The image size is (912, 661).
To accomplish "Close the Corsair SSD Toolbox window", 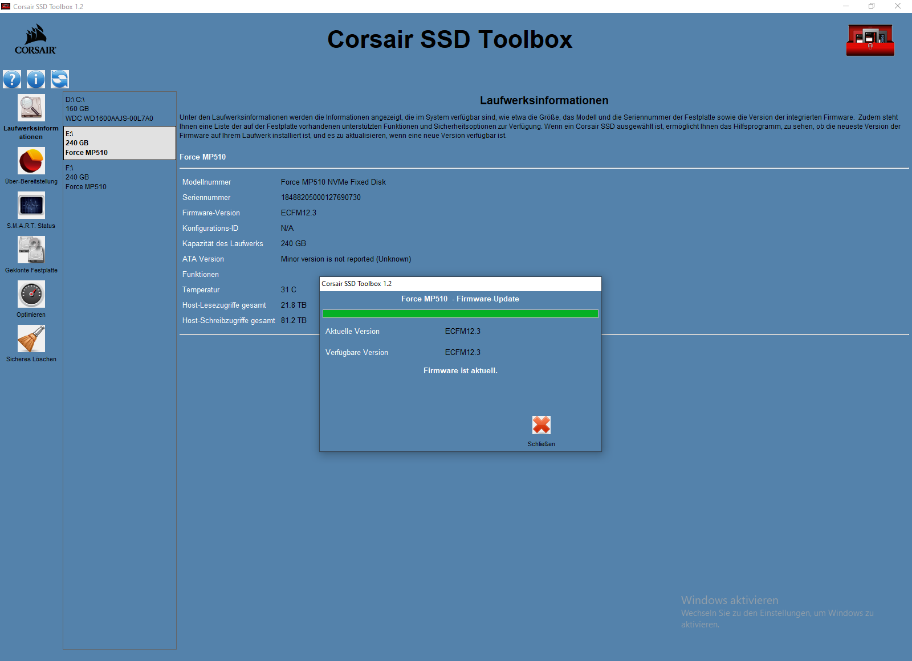I will coord(898,6).
